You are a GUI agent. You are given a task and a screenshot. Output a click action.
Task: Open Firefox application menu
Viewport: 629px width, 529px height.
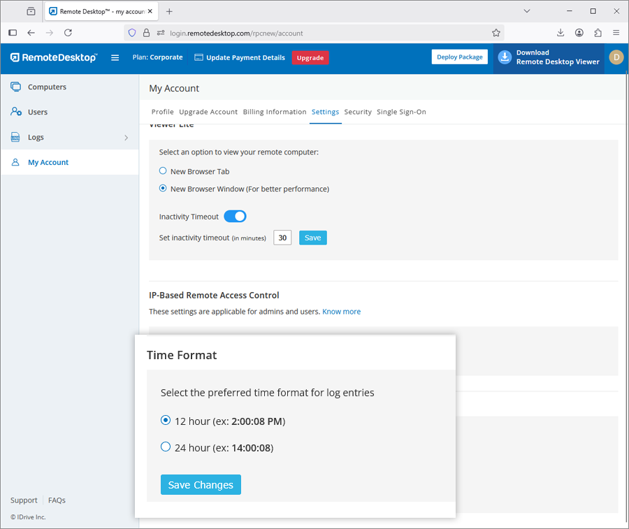616,33
